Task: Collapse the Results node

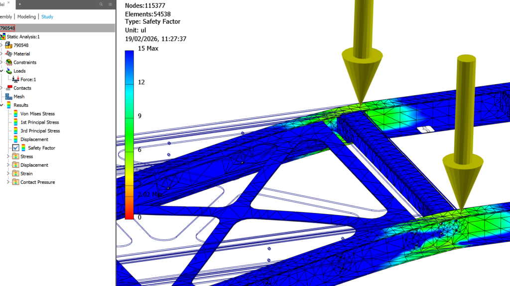Action: coord(1,105)
